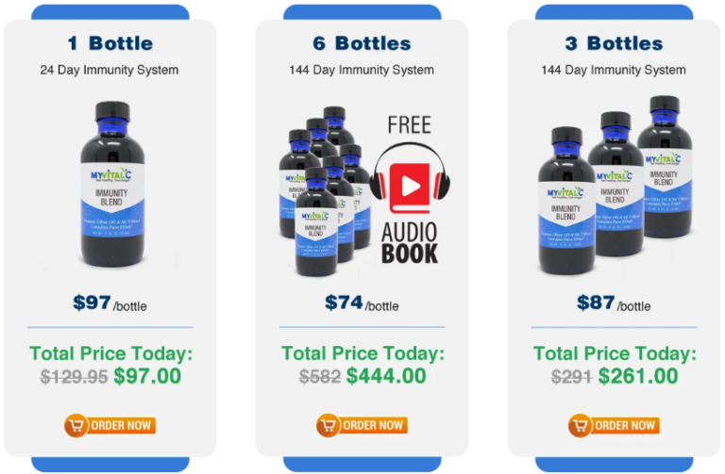Click the '3 Bottles' package heading
725x474 pixels.
(614, 43)
